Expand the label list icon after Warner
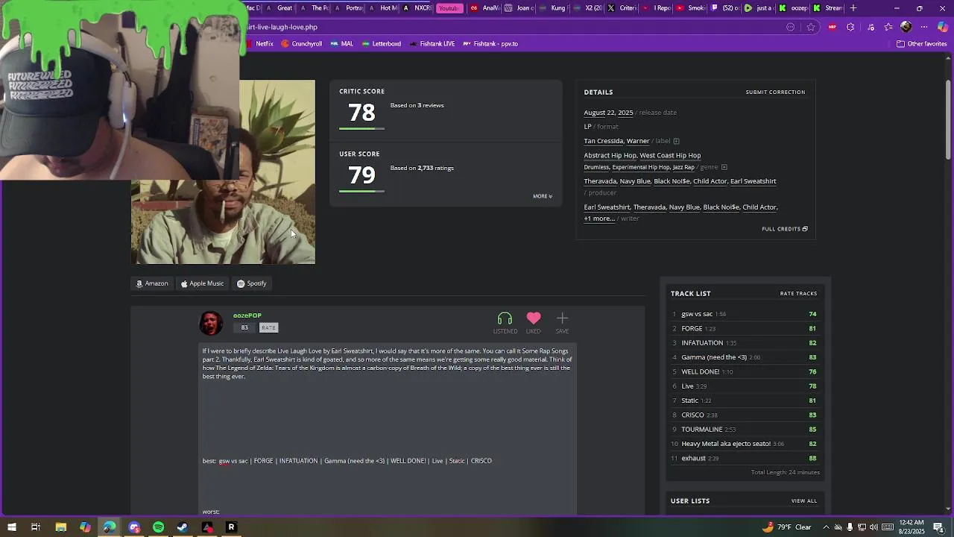954x537 pixels. point(676,141)
